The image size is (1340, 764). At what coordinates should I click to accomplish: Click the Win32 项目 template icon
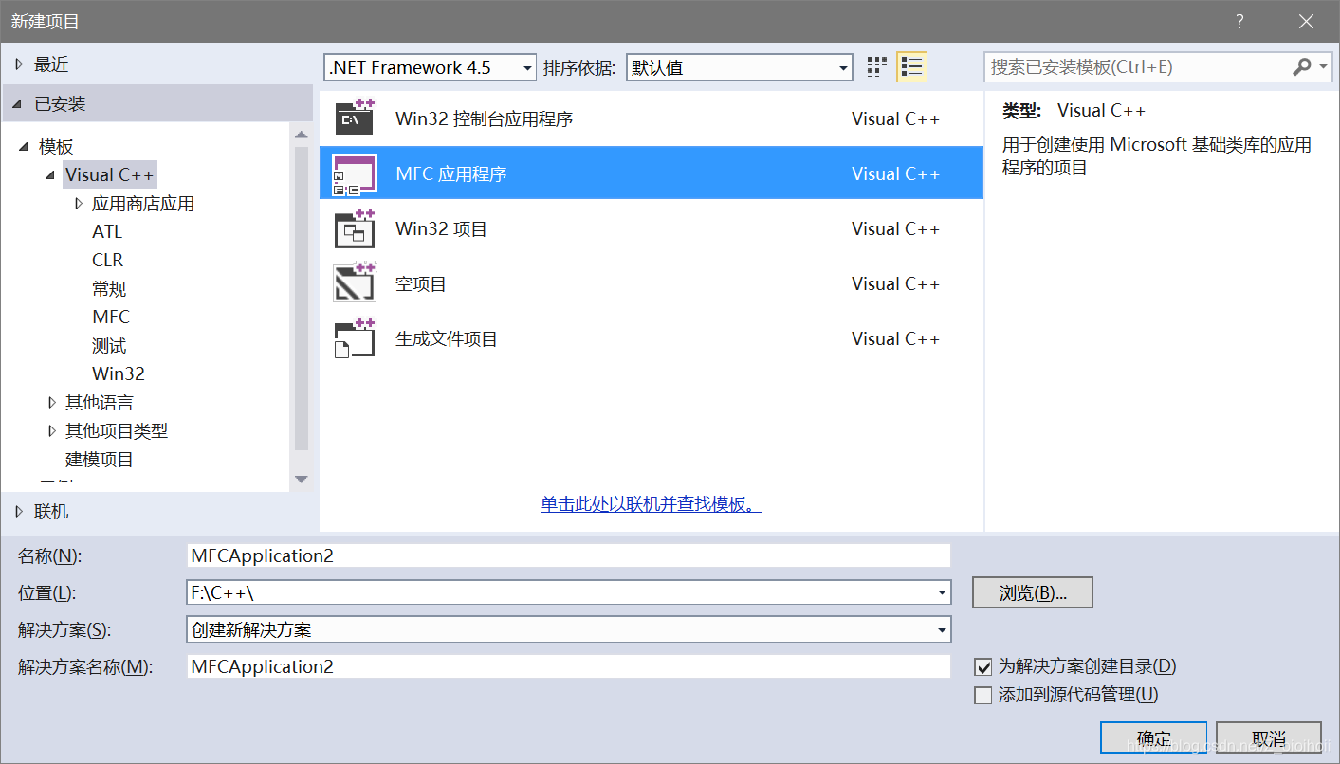355,228
